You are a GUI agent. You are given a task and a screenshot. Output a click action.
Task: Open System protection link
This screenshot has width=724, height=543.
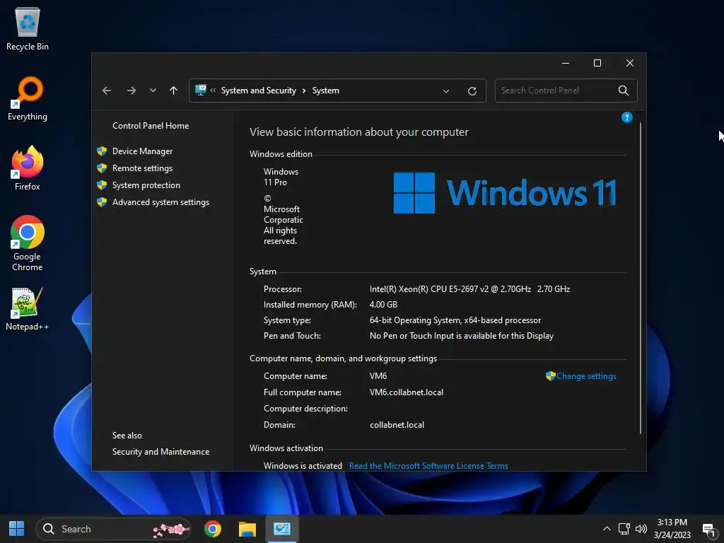tap(146, 185)
